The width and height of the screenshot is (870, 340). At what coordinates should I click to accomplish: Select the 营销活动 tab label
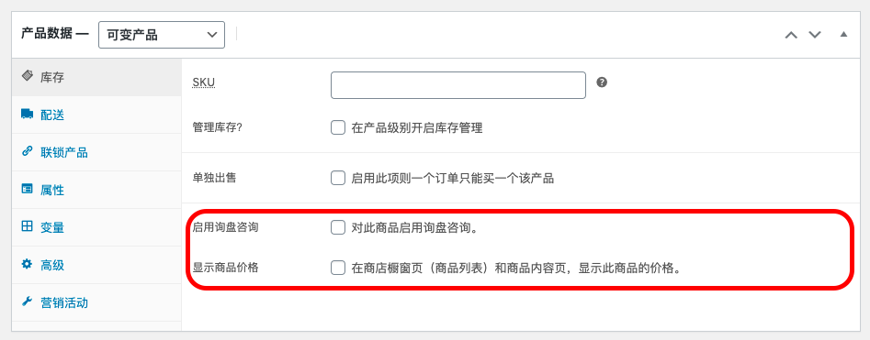pos(63,303)
